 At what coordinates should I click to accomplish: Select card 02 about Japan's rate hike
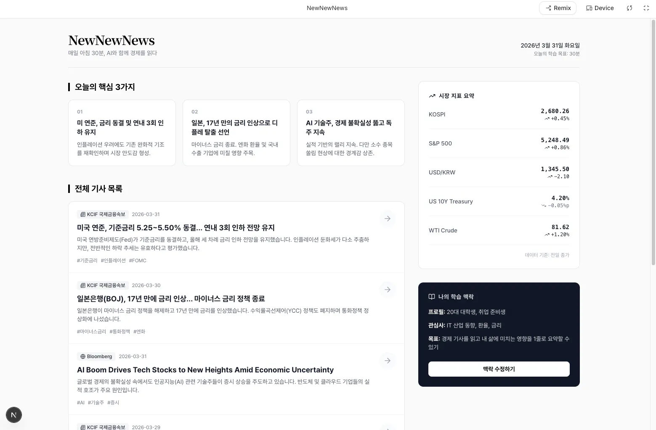[x=236, y=132]
